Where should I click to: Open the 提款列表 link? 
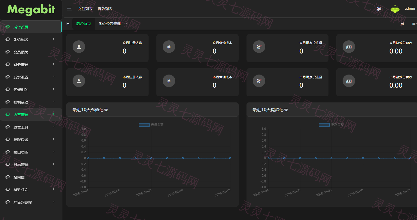pos(105,9)
